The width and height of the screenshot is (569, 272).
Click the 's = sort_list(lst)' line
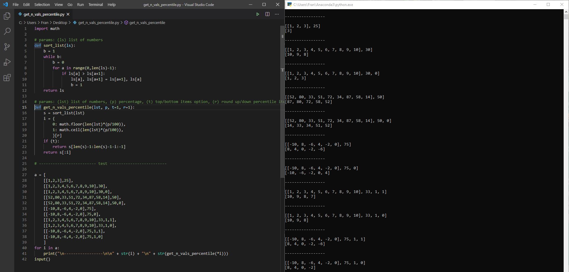(x=64, y=113)
